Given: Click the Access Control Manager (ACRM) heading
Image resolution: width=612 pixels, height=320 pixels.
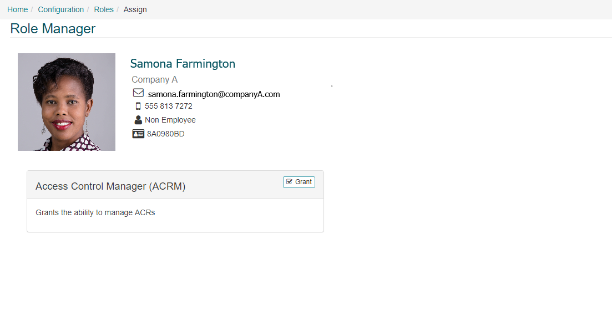Looking at the screenshot, I should [x=110, y=186].
